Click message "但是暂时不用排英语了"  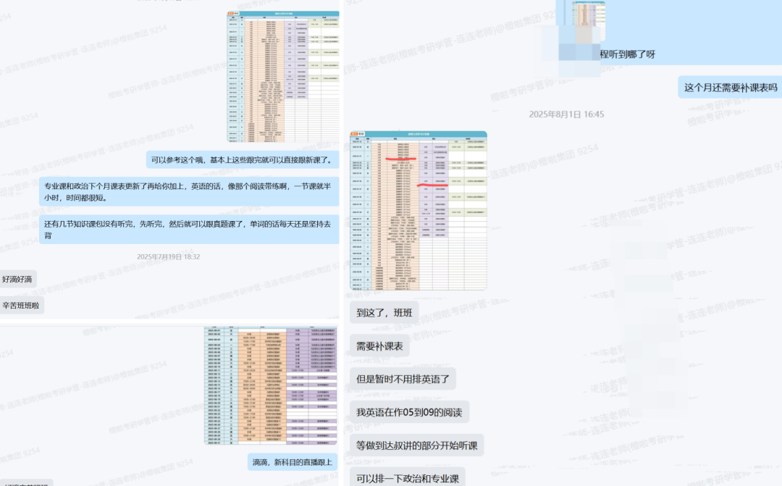[x=403, y=379]
